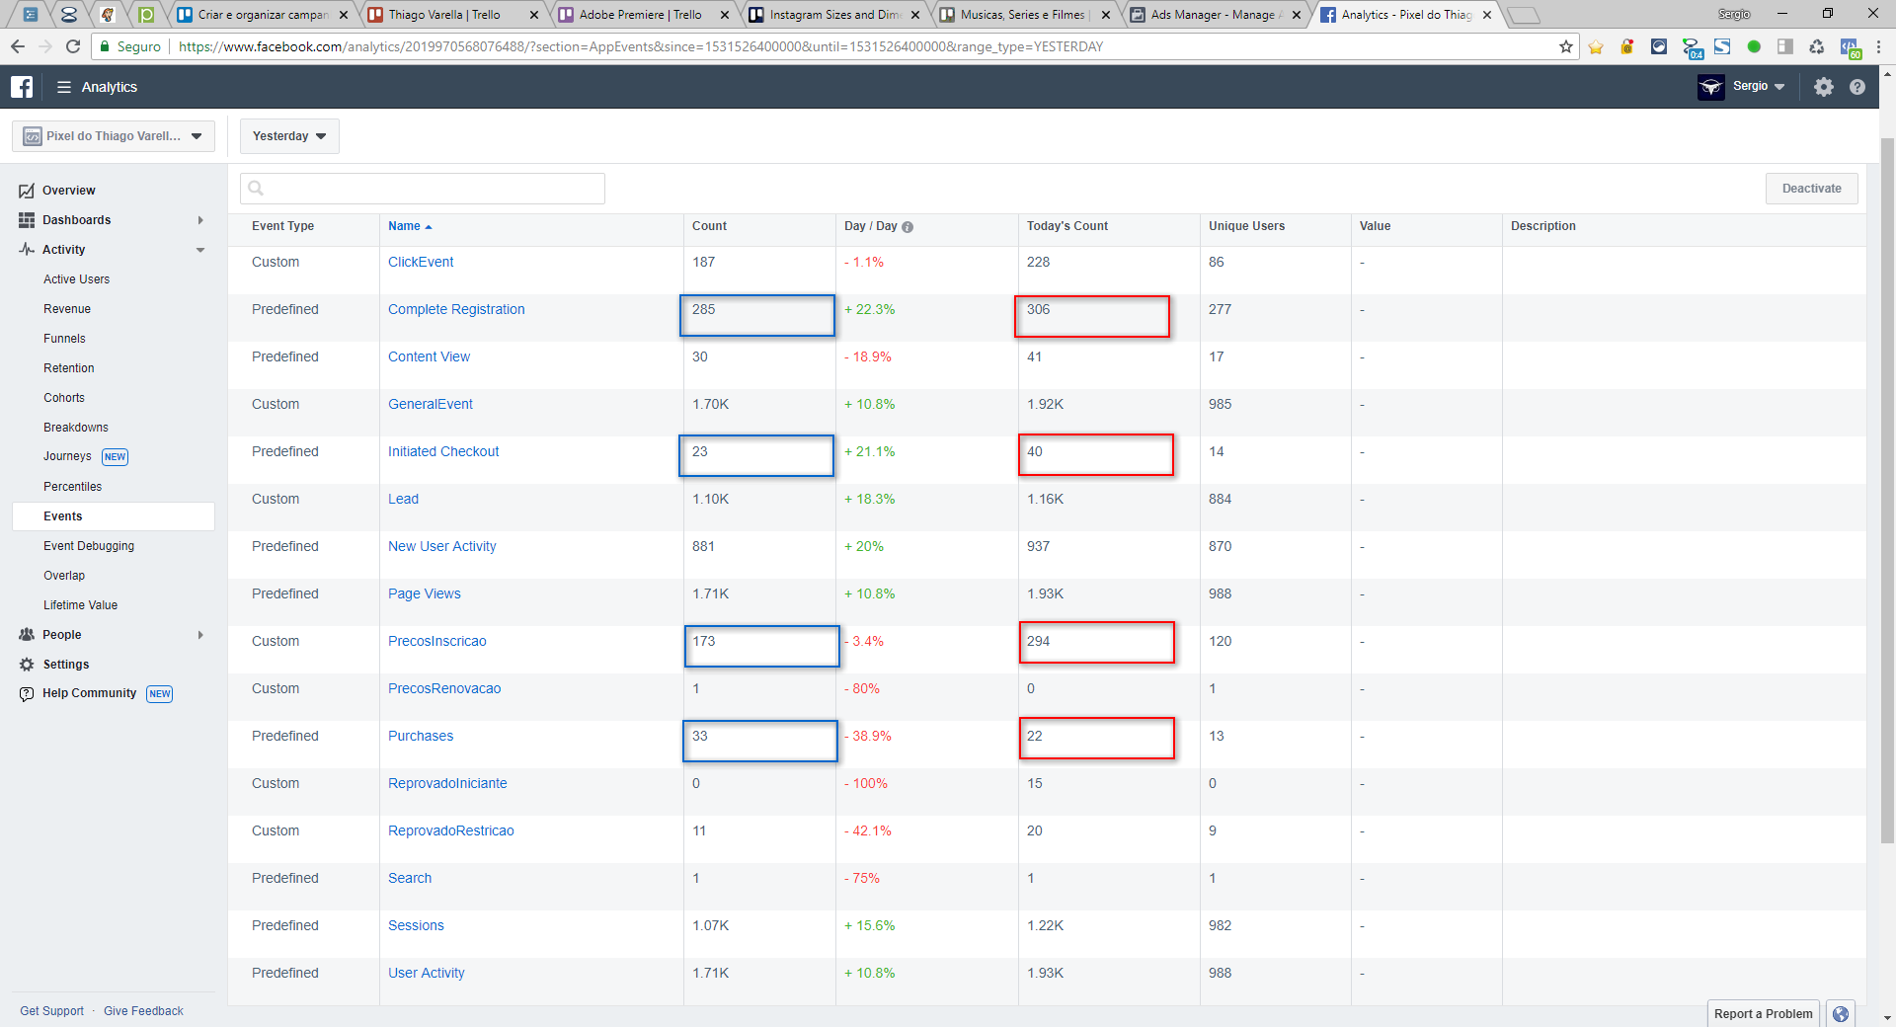This screenshot has height=1027, width=1896.
Task: Click the Give Feedback link
Action: [143, 1011]
